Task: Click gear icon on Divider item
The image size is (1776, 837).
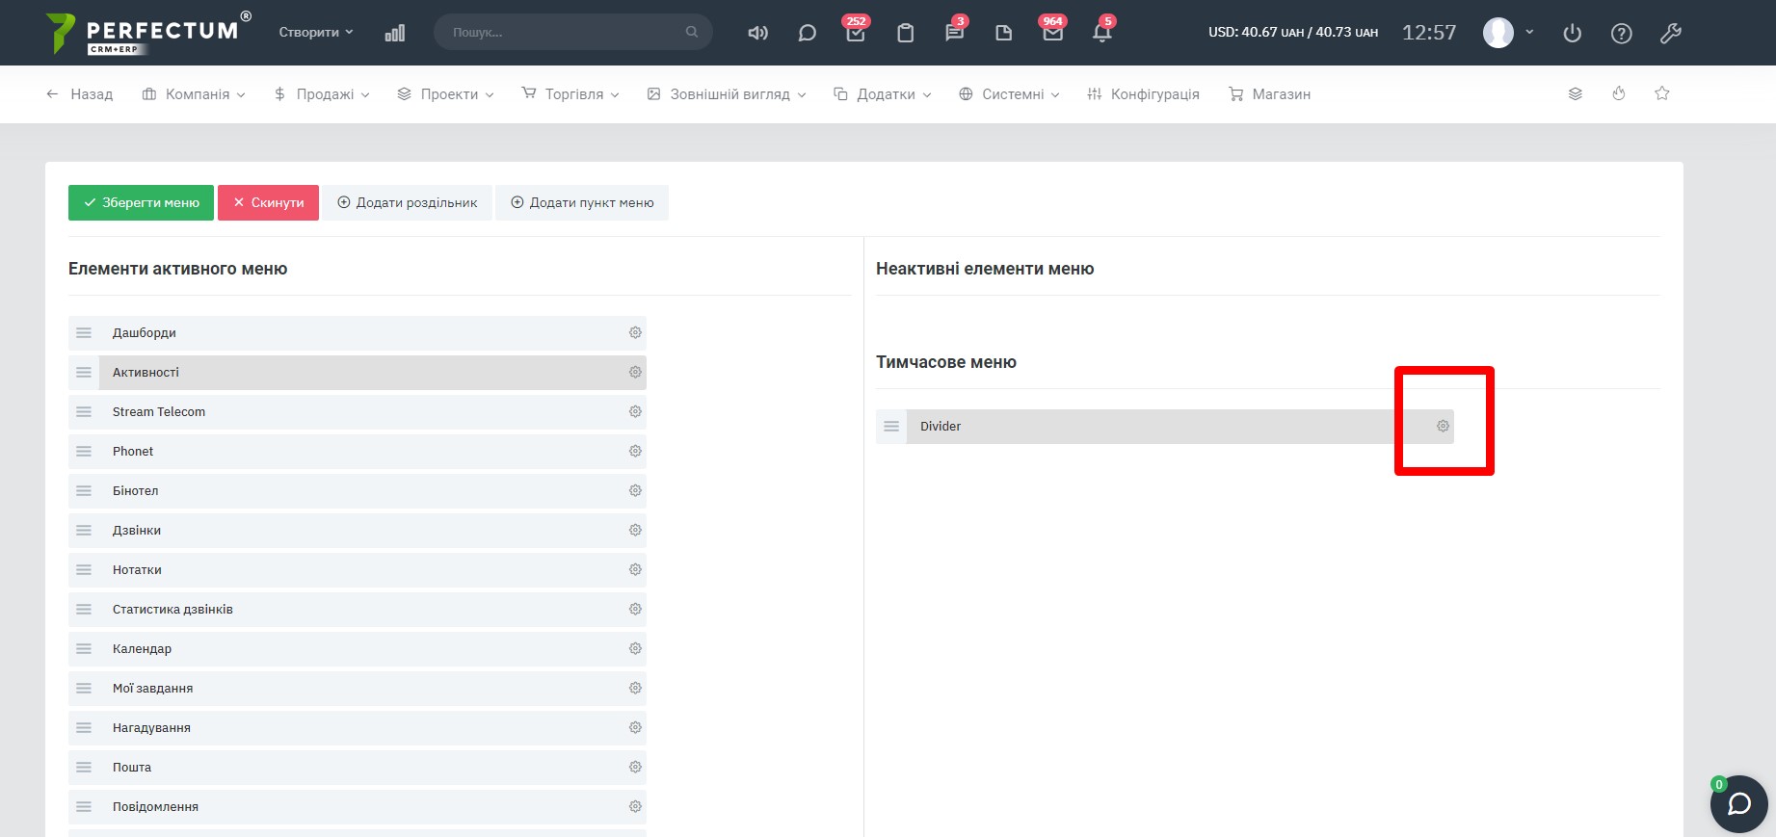Action: point(1443,426)
